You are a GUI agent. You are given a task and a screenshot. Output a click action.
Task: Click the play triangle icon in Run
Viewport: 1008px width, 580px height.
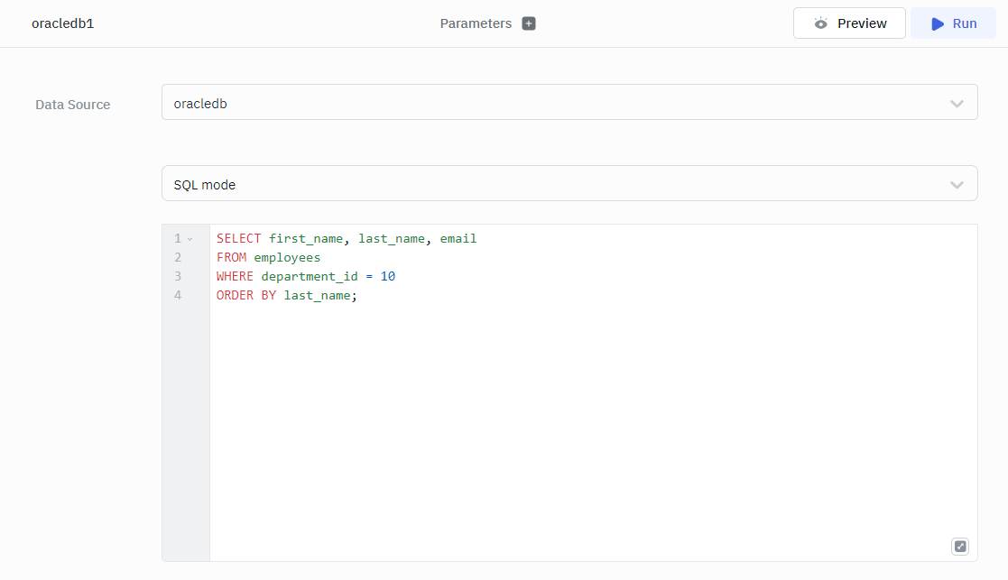(x=938, y=23)
